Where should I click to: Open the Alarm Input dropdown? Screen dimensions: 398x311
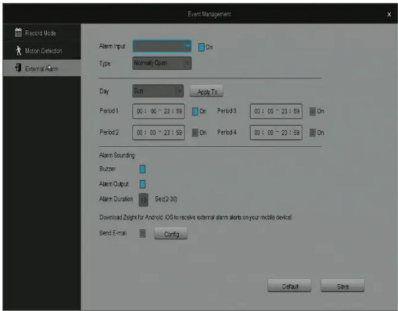coord(162,46)
